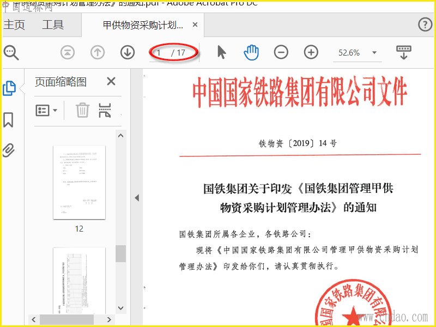
Task: Click title line 物资采购计划管理办法》的通知
Action: (298, 208)
